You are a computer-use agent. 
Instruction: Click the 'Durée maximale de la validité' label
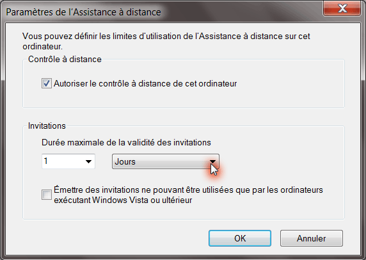126,143
